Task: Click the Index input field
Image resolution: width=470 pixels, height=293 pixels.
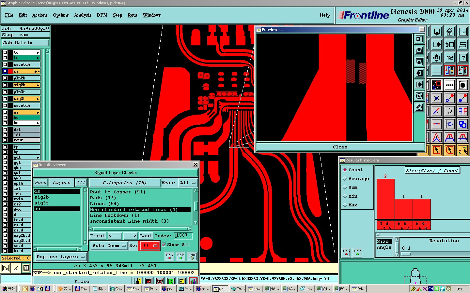Action: coord(183,236)
